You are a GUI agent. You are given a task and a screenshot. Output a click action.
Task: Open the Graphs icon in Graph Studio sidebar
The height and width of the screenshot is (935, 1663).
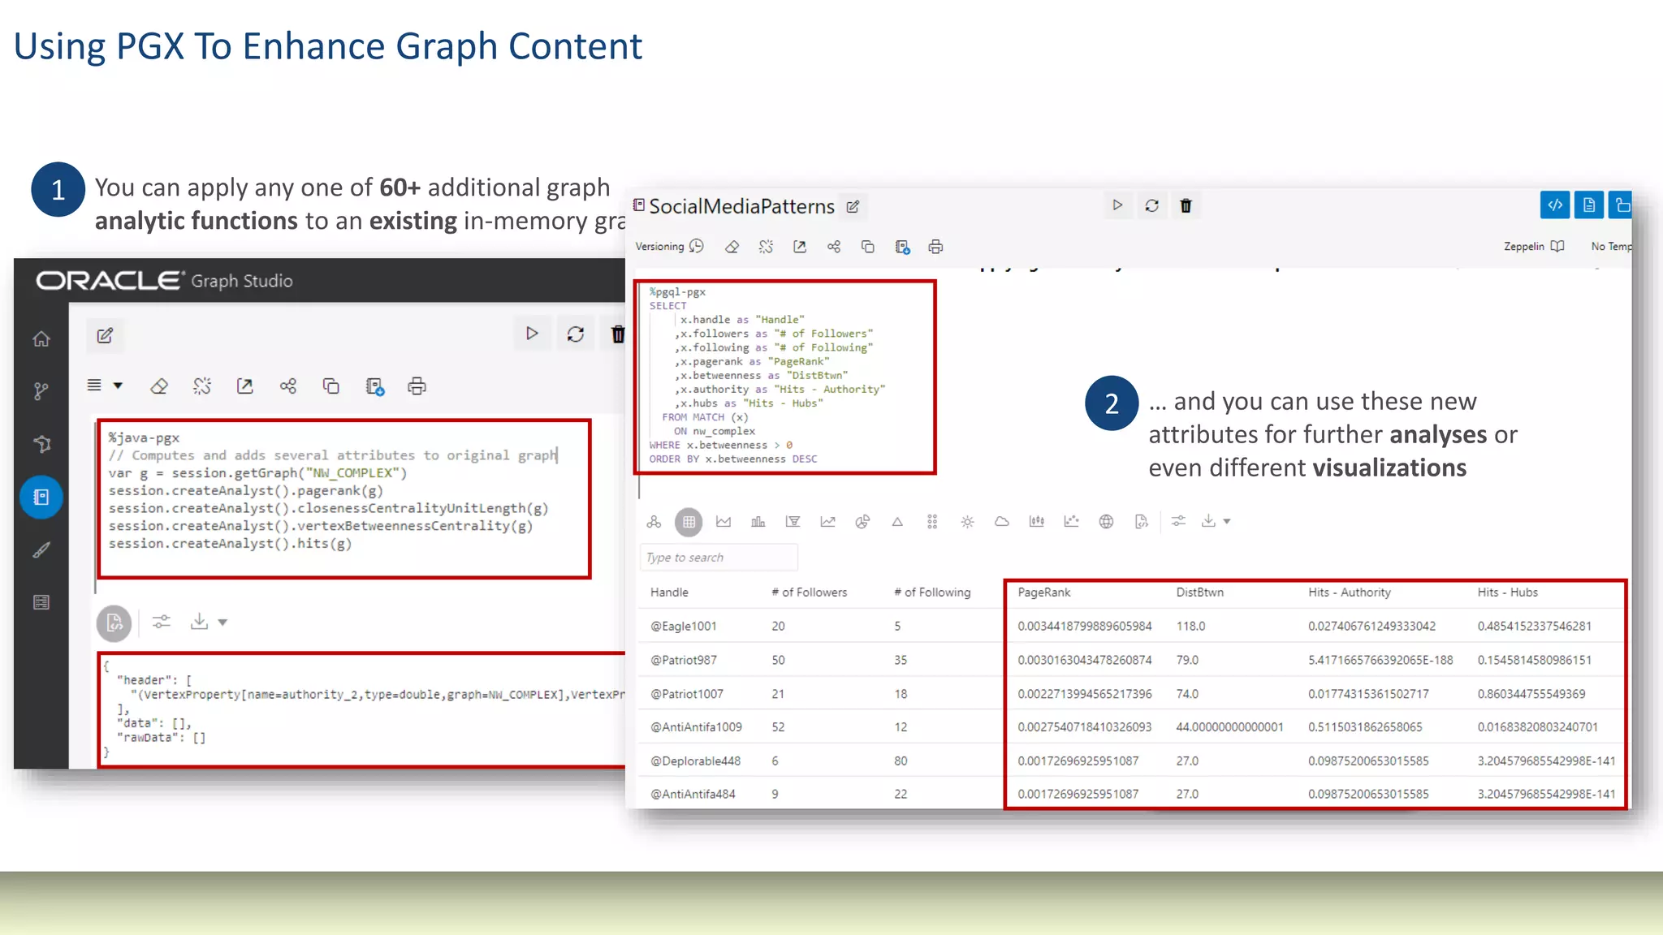pyautogui.click(x=41, y=444)
